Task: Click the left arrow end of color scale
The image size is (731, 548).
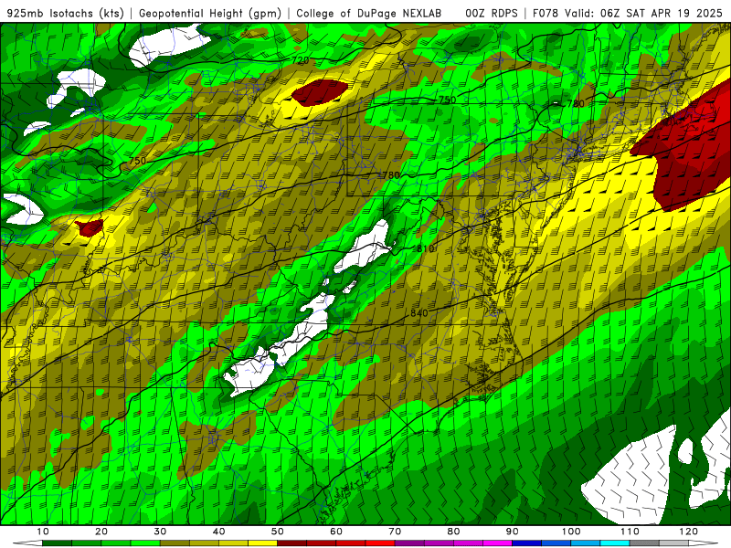Action: (x=27, y=543)
